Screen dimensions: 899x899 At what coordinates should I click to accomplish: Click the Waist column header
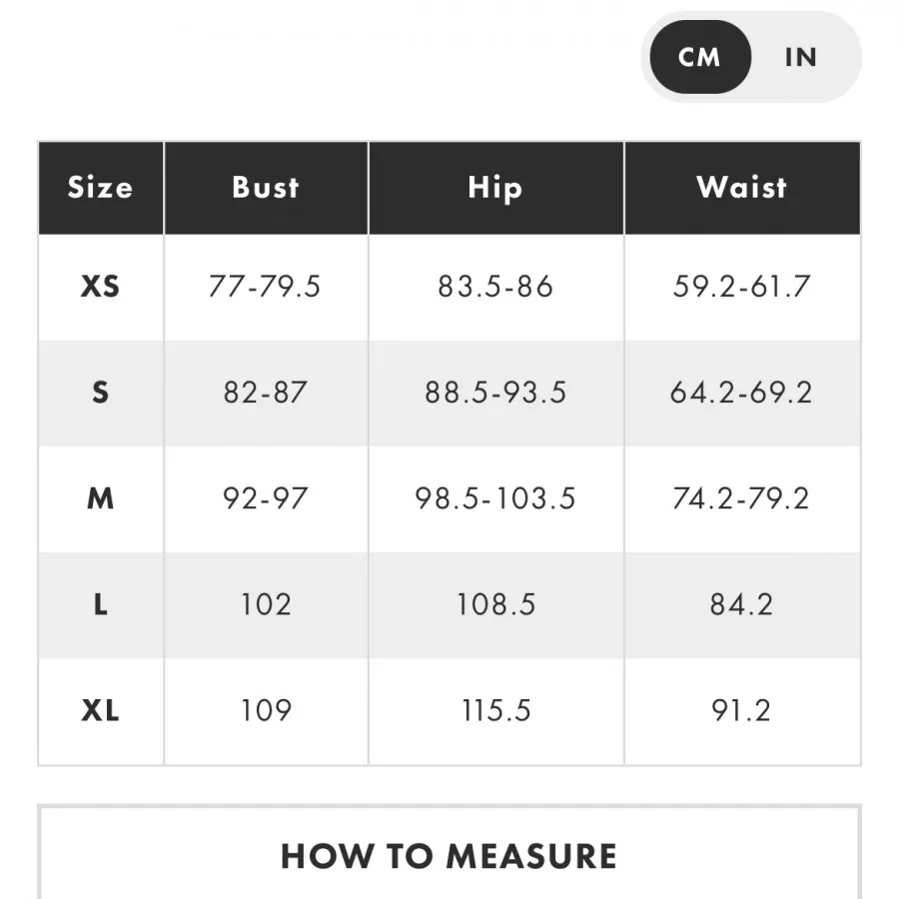coord(742,188)
